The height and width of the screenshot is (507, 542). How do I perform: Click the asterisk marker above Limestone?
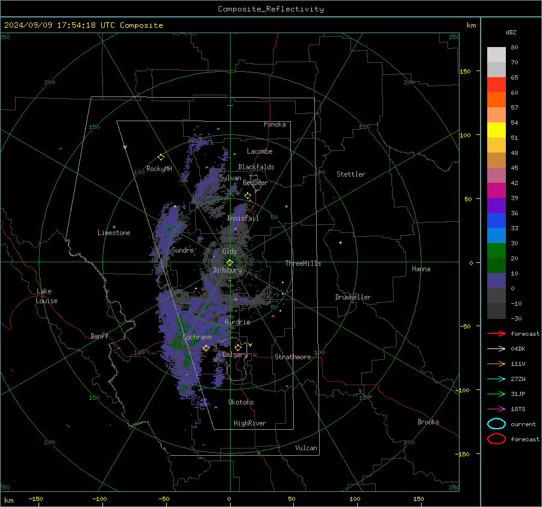(x=114, y=227)
